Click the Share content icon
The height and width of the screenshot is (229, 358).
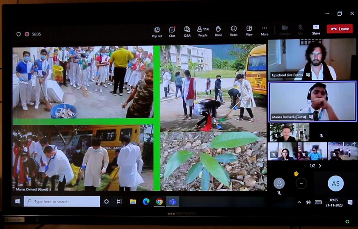pyautogui.click(x=316, y=29)
